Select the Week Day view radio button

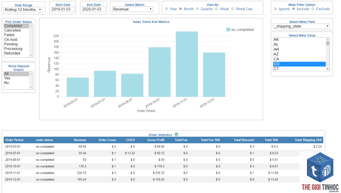click(x=232, y=9)
